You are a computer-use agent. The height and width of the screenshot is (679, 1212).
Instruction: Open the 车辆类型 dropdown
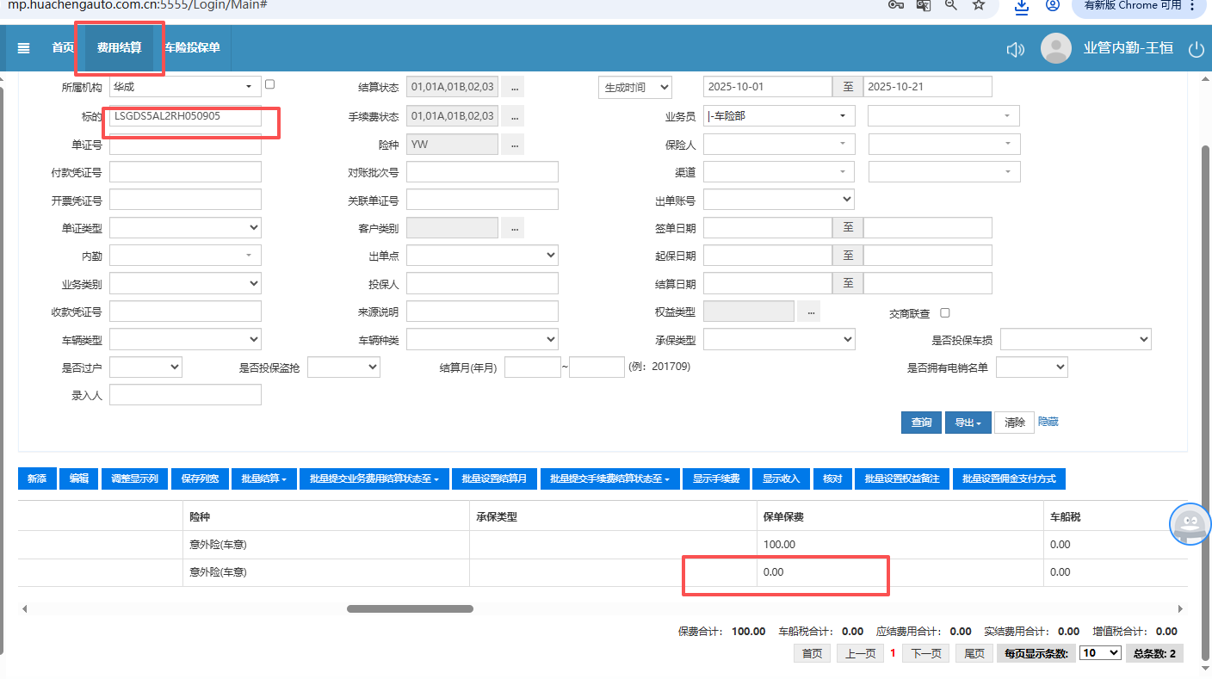point(185,340)
